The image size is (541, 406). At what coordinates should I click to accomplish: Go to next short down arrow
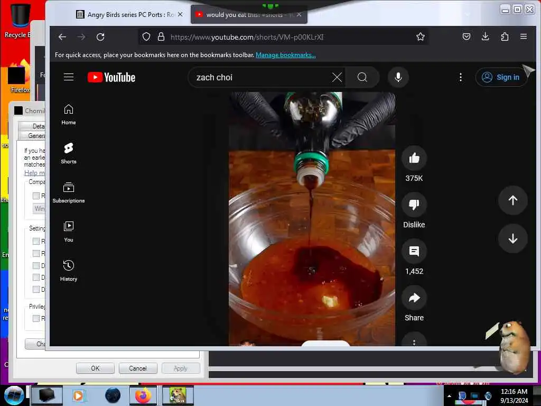(x=512, y=238)
